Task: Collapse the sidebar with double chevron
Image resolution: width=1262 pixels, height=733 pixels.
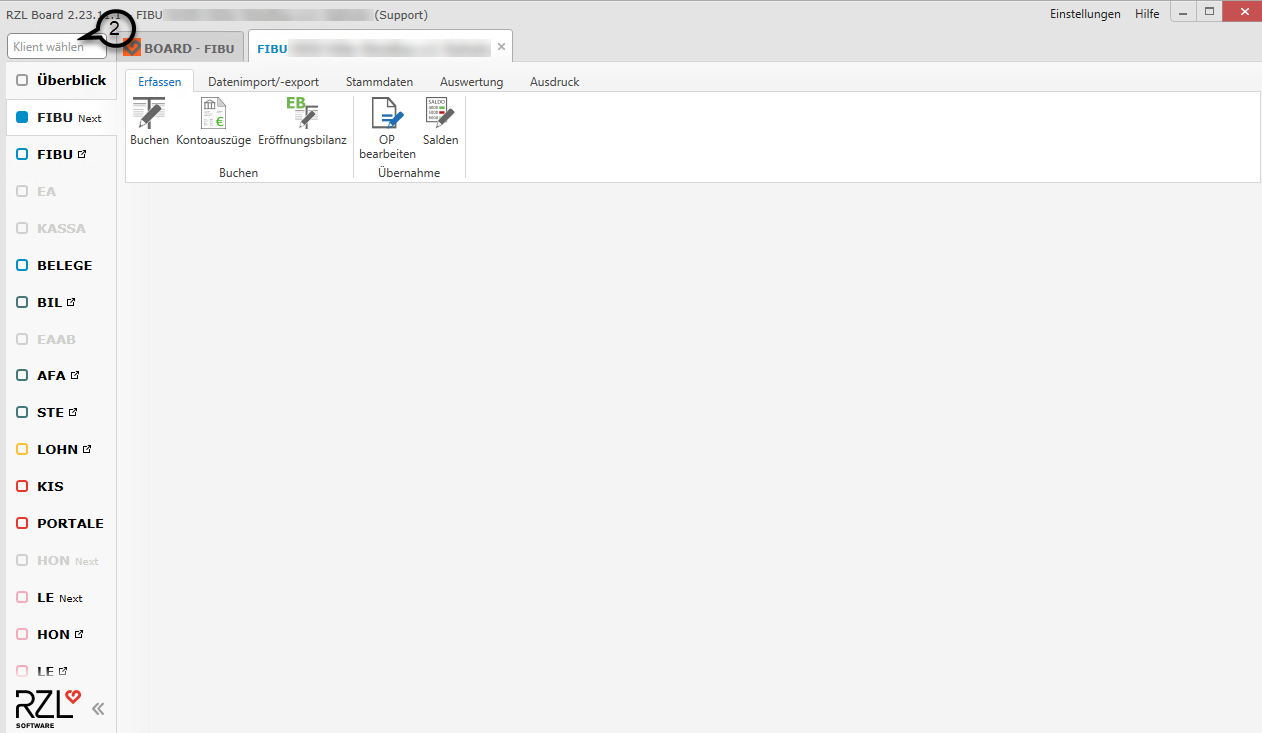Action: tap(98, 709)
